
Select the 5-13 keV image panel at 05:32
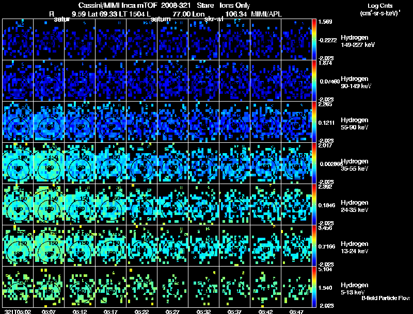click(204, 287)
